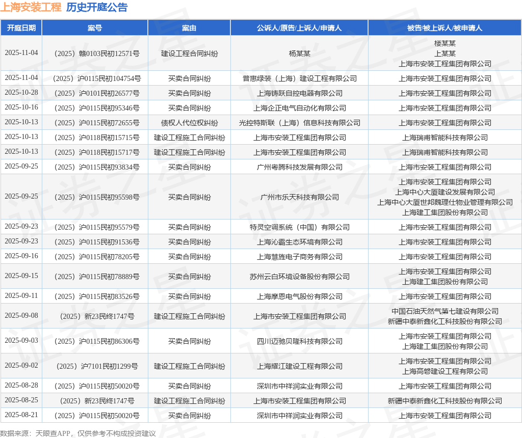Click plaintiff 上海企正电气自动化有限公司
This screenshot has width=522, height=438.
point(299,108)
